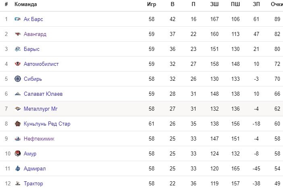Select the Игр column header
The image size is (283, 189).
[152, 4]
